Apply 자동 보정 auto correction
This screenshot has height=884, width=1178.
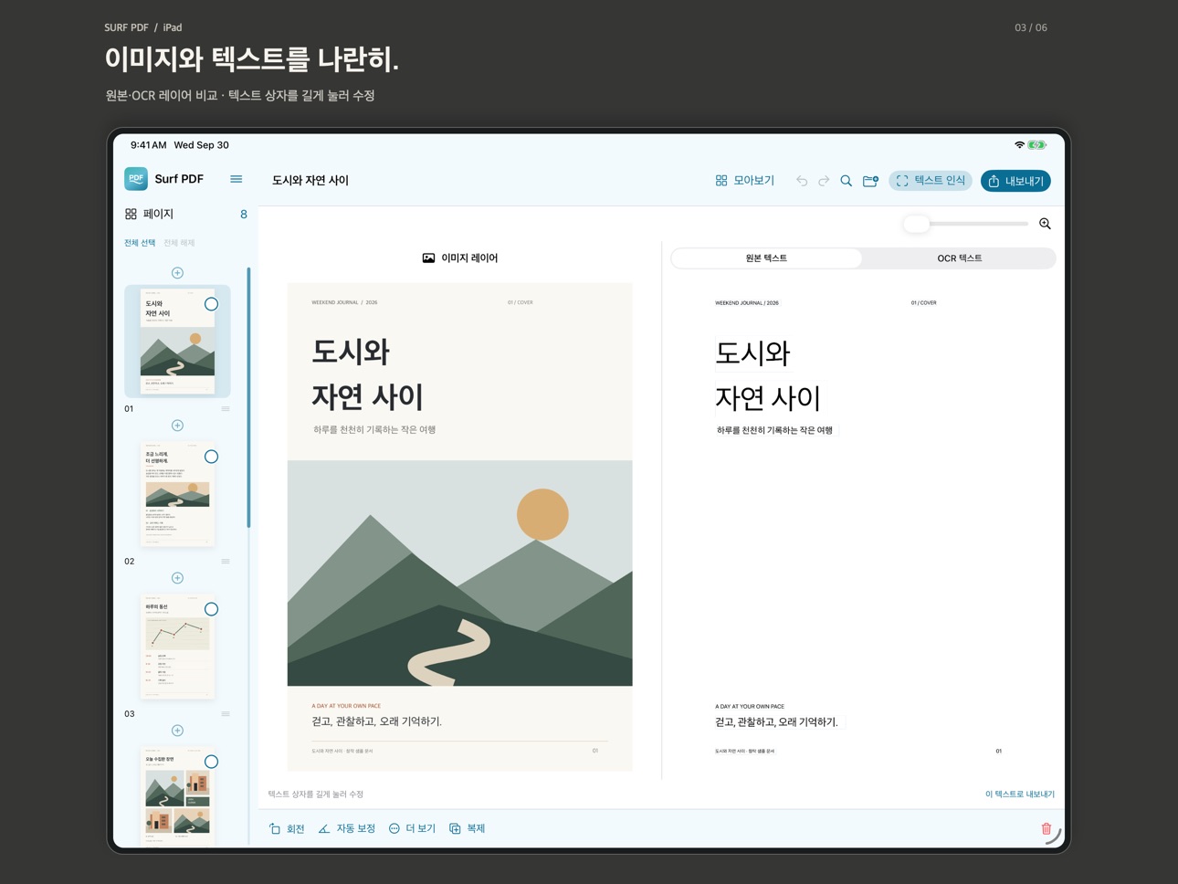pos(347,828)
